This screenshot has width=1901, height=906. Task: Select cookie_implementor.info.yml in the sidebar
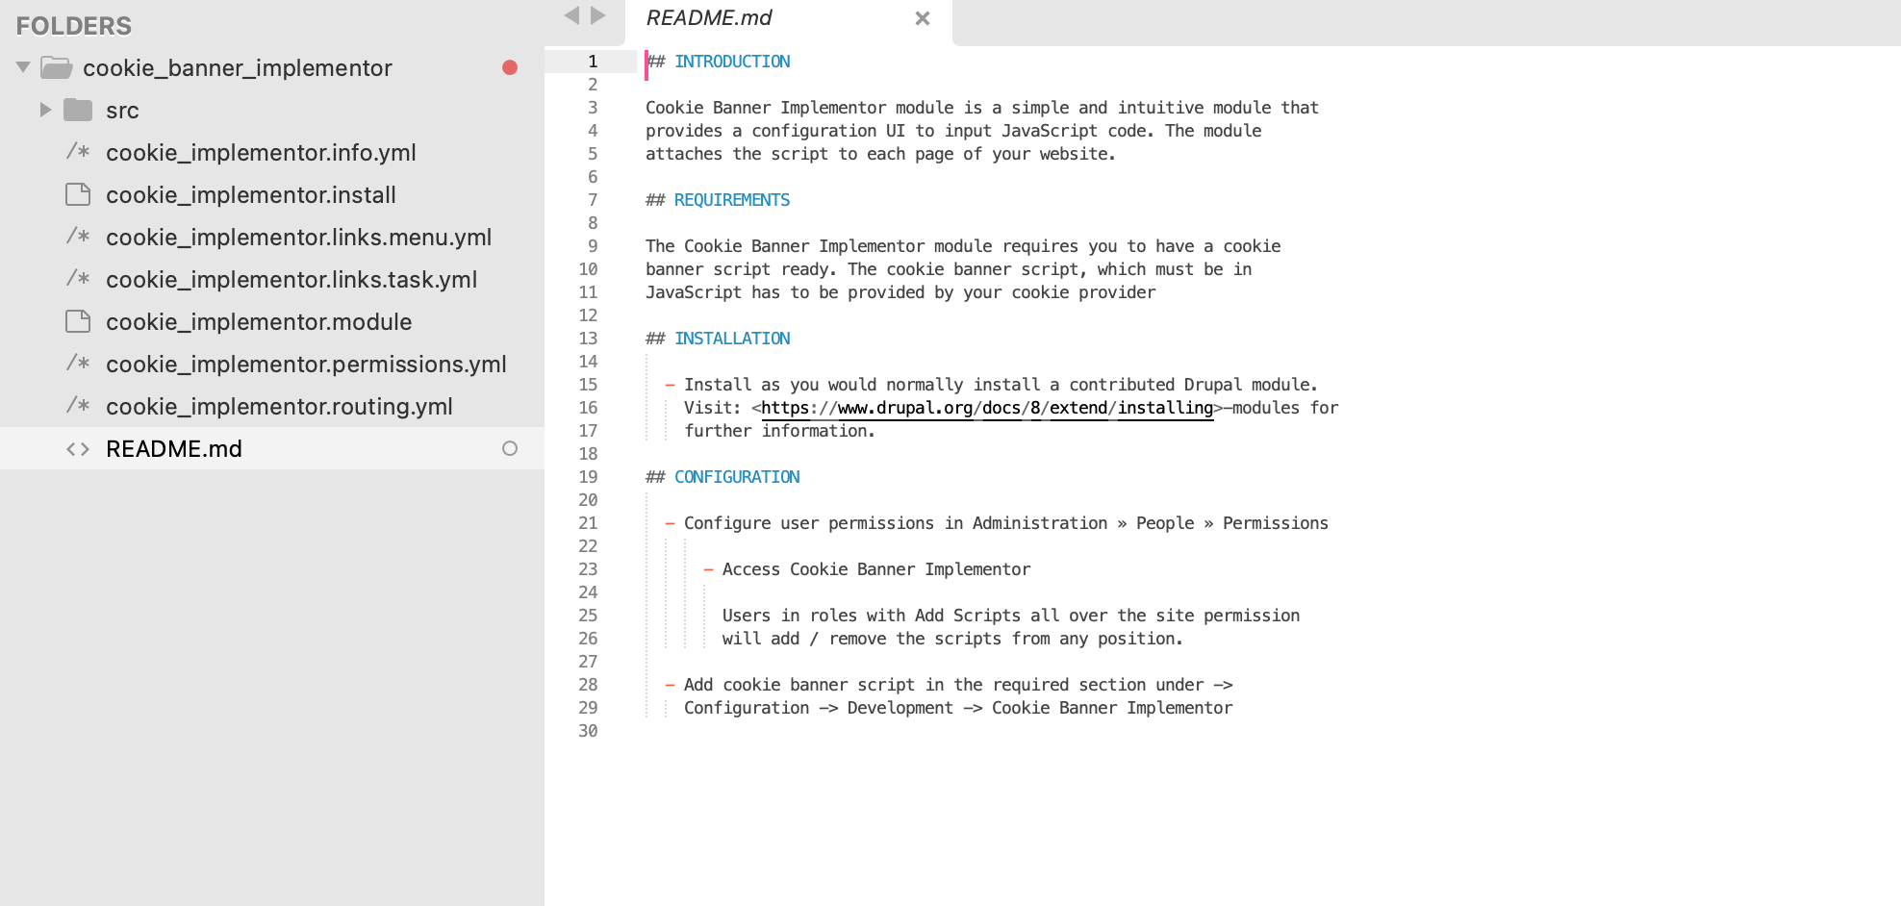261,152
